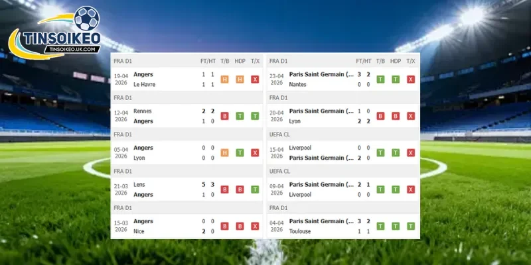This screenshot has width=531, height=265.
Task: Click HDP column header in Paris Saint Germain table
Action: click(396, 61)
